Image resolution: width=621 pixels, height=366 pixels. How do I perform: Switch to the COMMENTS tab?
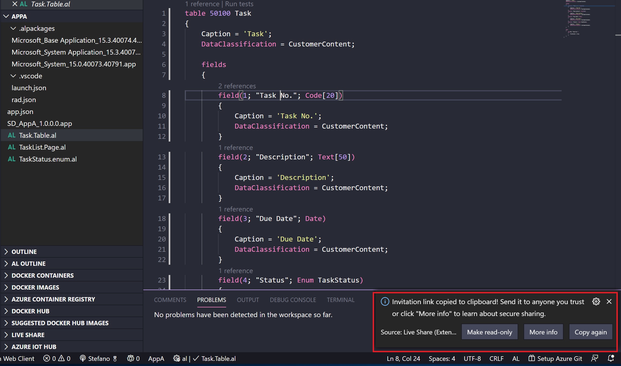[170, 300]
